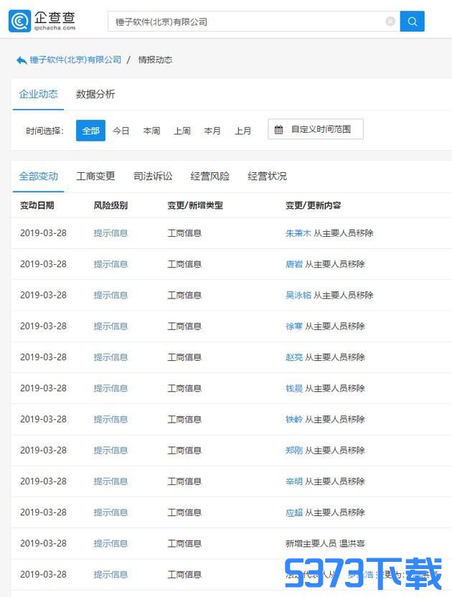452x597 pixels.
Task: Click 提示信息 in the 应超 row
Action: pyautogui.click(x=110, y=512)
